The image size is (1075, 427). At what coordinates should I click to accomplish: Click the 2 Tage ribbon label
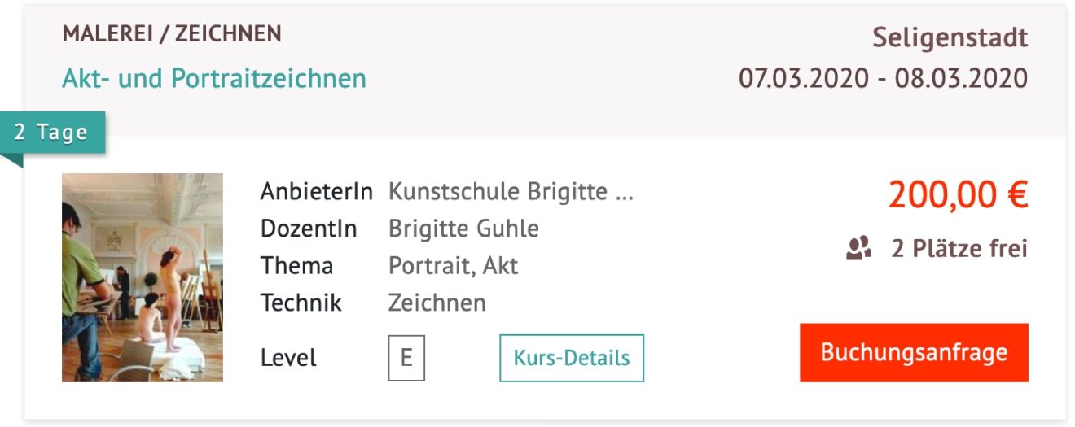(x=52, y=132)
